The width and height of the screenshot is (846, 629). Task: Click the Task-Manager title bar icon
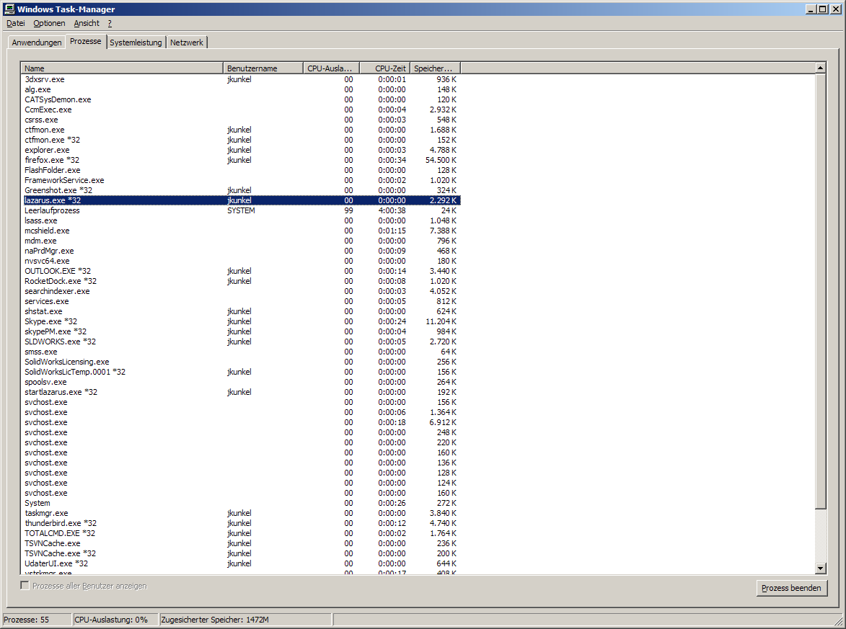[9, 9]
